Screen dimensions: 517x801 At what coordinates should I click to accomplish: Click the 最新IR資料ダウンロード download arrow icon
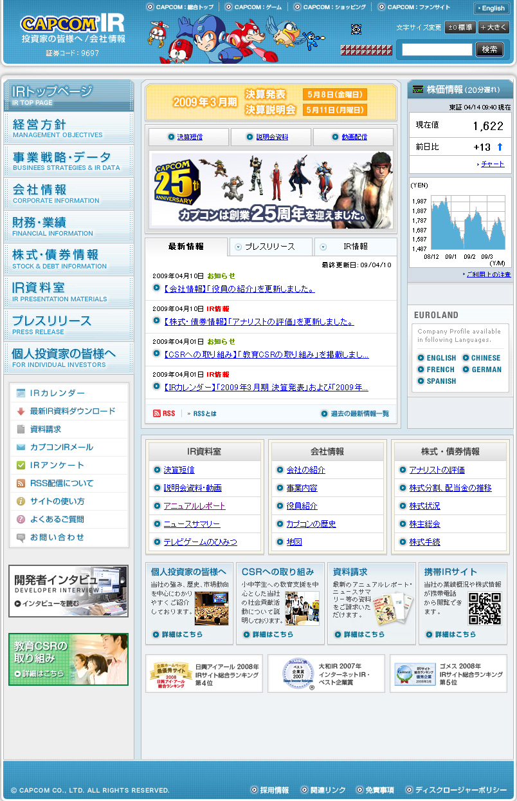[x=21, y=411]
